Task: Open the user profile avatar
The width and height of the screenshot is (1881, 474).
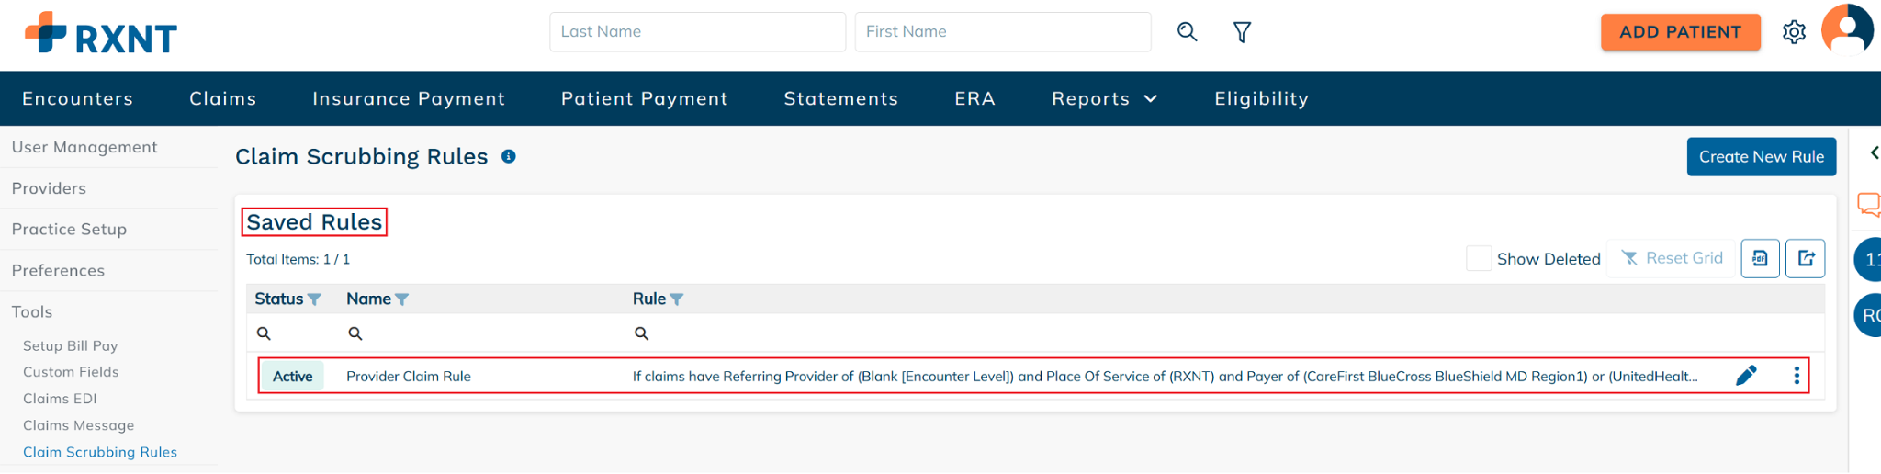Action: point(1848,29)
